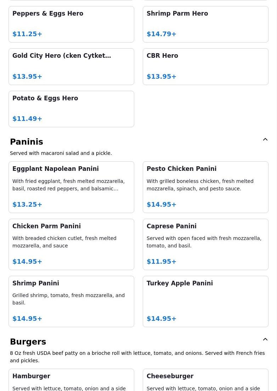
Task: Click the $13.25+ Eggplant Napolean price
Action: click(27, 205)
